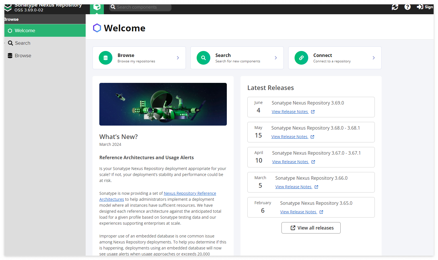Click the green Browse database icon on the card
This screenshot has width=438, height=260.
pos(106,58)
